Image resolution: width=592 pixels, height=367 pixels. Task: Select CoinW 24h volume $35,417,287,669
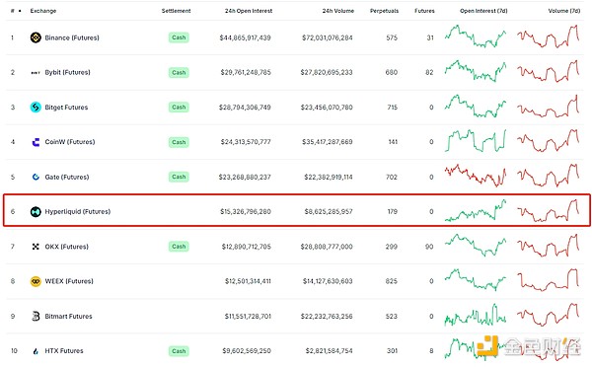(328, 142)
